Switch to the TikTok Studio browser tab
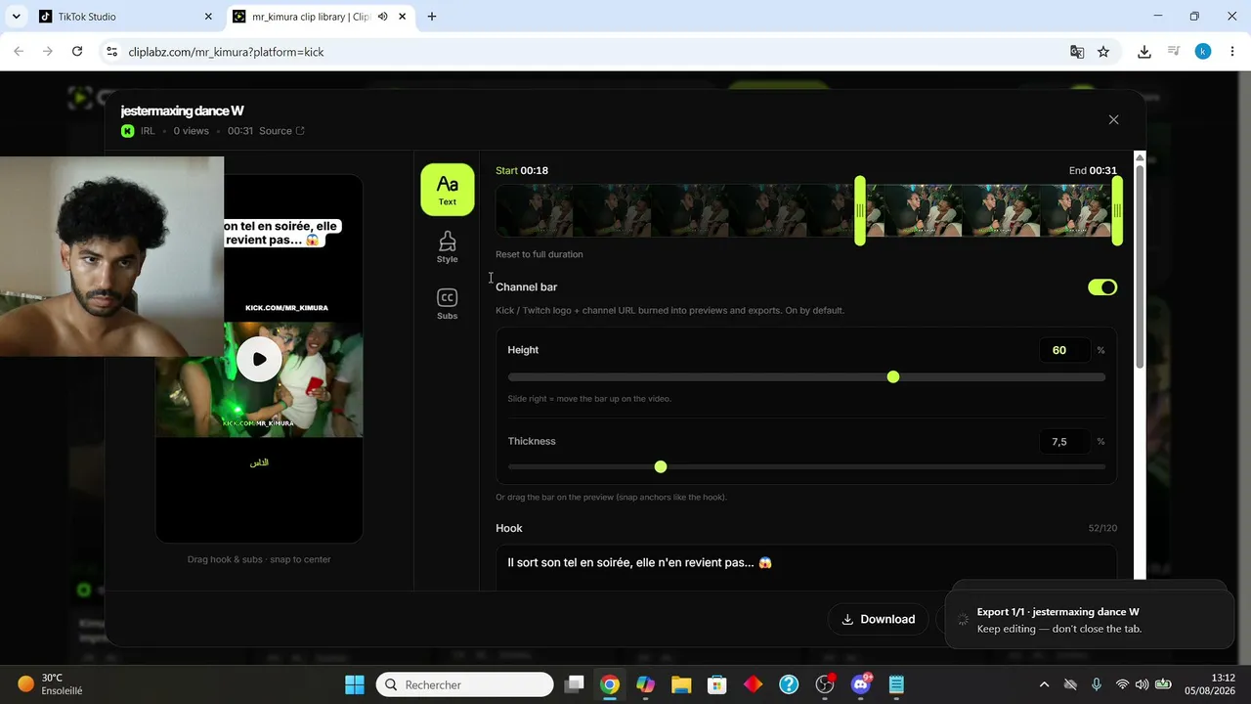1251x704 pixels. click(x=127, y=17)
